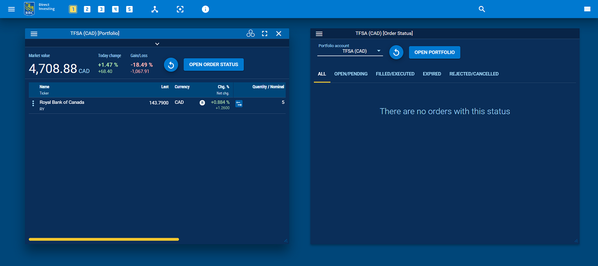Viewport: 598px width, 266px height.
Task: Click the RBC Direct Investing logo
Action: coord(39,9)
